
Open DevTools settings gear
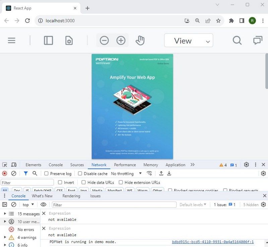click(x=246, y=165)
